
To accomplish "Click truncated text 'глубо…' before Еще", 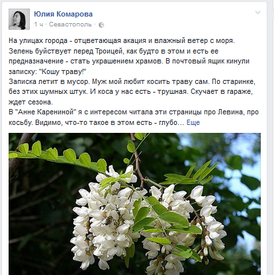I will coord(171,122).
